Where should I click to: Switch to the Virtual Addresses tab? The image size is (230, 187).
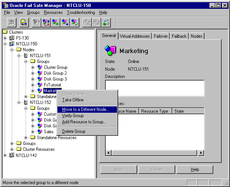click(x=135, y=36)
